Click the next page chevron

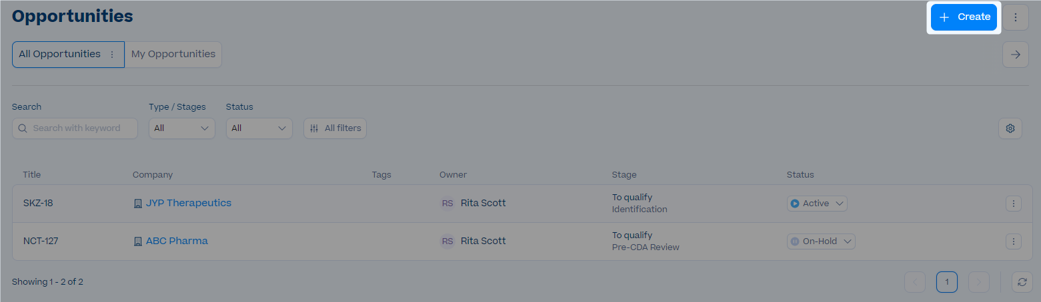click(979, 282)
